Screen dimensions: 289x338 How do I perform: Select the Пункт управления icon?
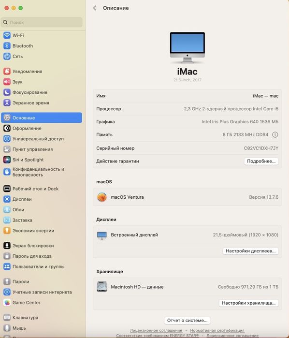[7, 149]
